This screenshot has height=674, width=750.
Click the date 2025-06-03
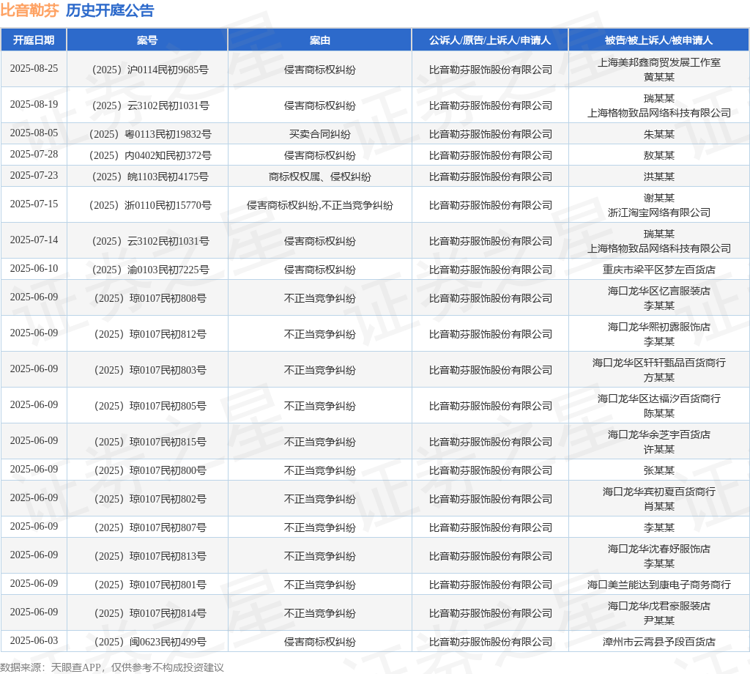tap(34, 641)
